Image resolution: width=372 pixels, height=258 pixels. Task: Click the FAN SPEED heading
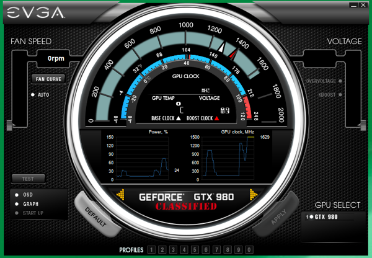(31, 42)
